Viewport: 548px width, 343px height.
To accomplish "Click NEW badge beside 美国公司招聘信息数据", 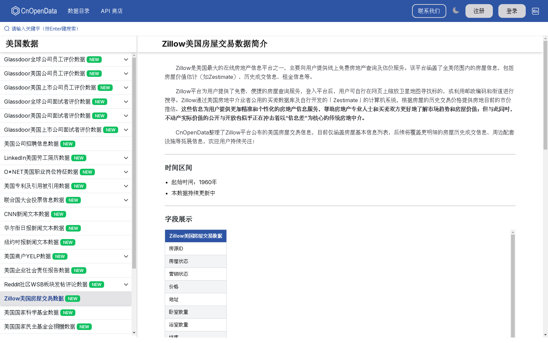I will [x=68, y=144].
